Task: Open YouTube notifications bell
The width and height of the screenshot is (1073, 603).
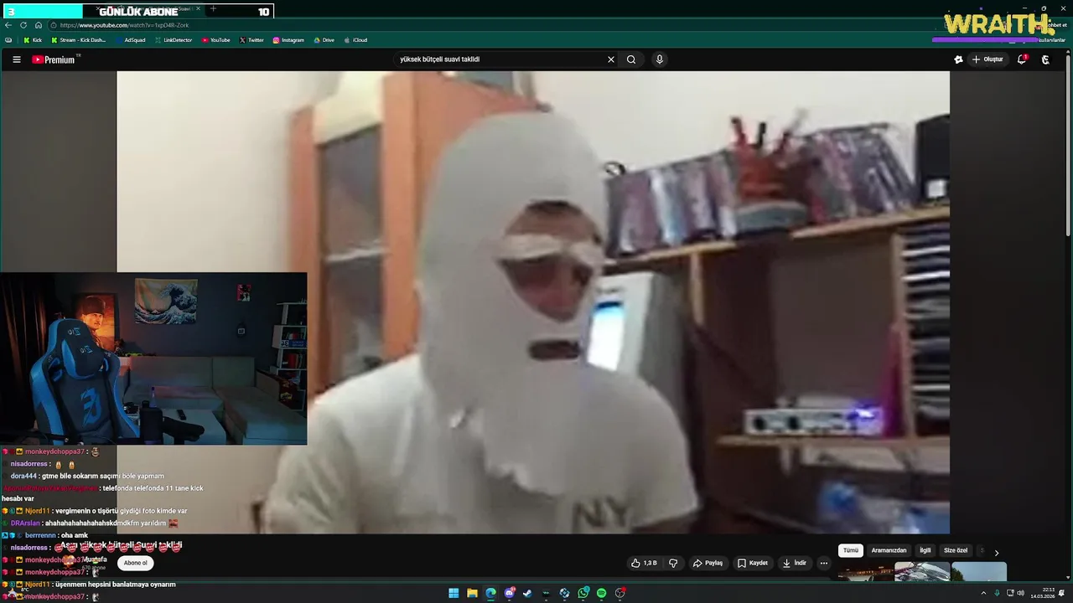Action: click(1021, 59)
